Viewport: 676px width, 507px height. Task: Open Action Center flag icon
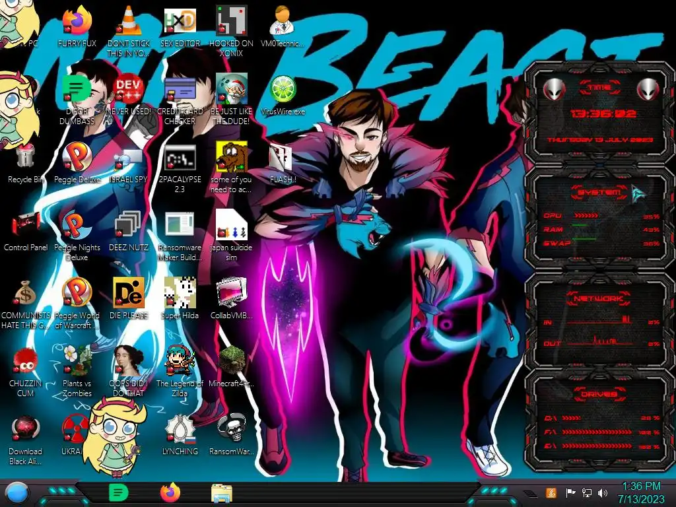tap(570, 492)
